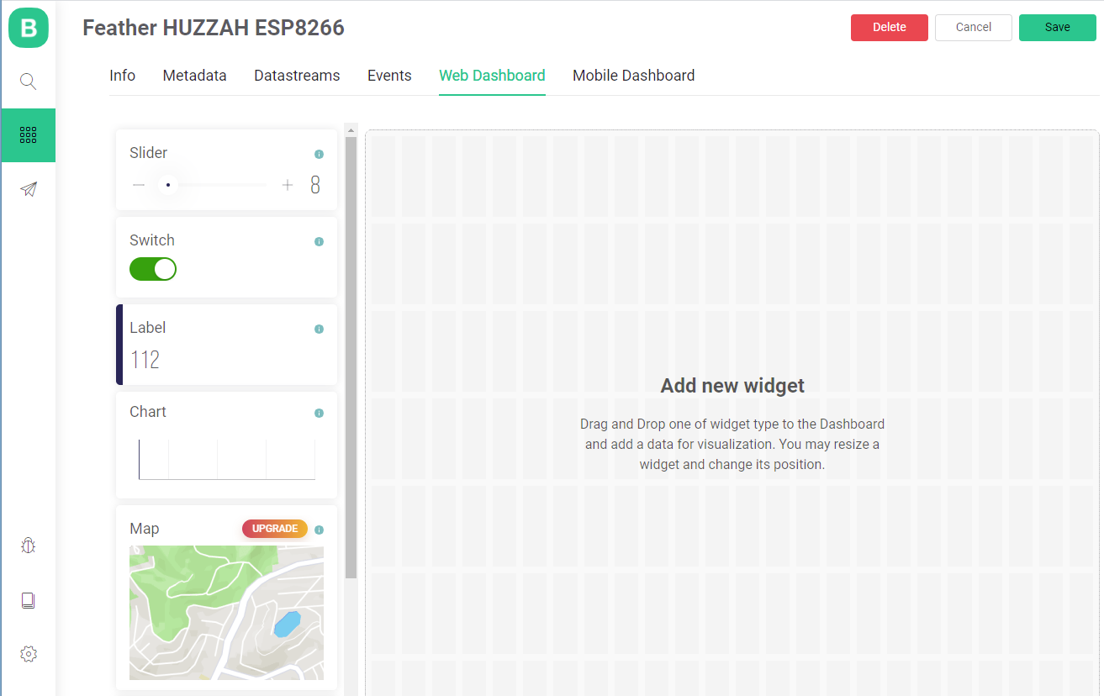Click the red Delete button

(889, 28)
